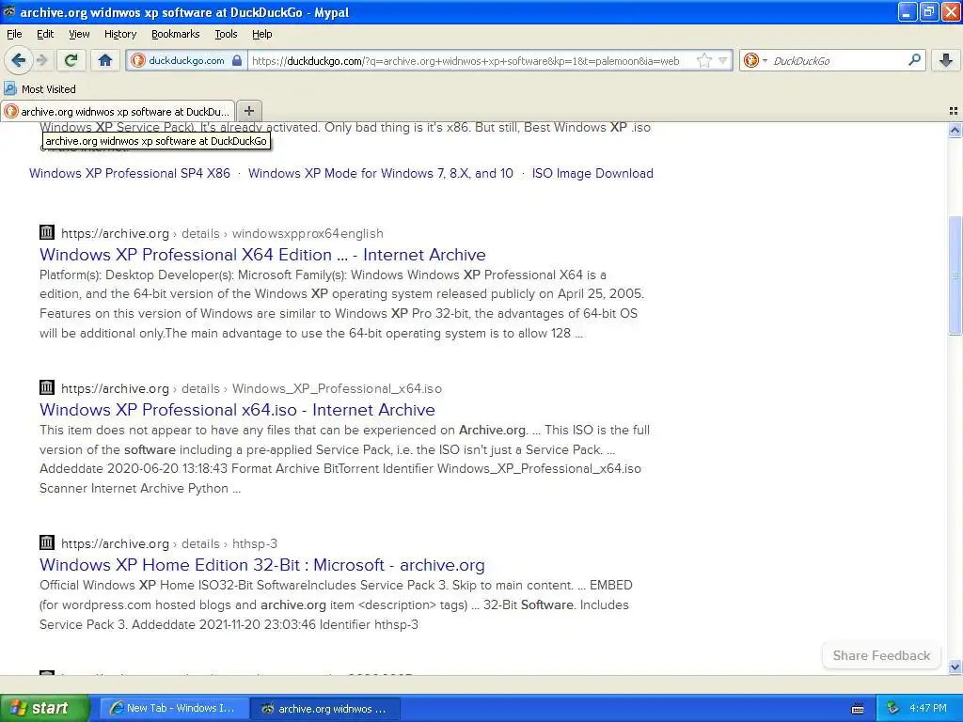The width and height of the screenshot is (963, 722).
Task: Open the Edit menu
Action: (x=45, y=34)
